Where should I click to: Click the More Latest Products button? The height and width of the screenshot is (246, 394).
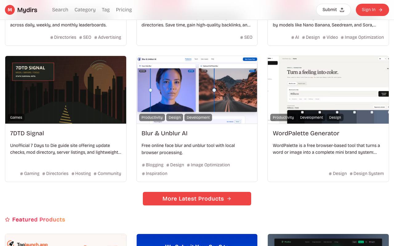pyautogui.click(x=197, y=199)
